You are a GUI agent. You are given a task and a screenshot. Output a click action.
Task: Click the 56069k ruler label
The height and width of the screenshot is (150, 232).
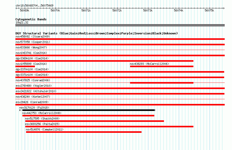25,10
